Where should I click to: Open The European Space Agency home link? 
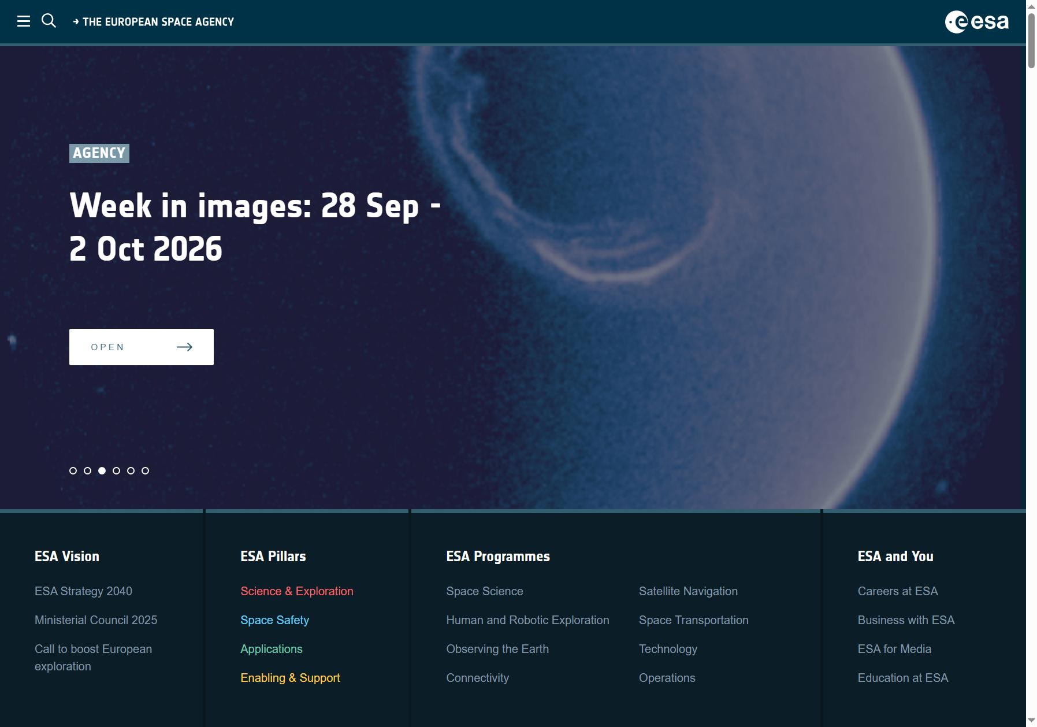coord(154,22)
